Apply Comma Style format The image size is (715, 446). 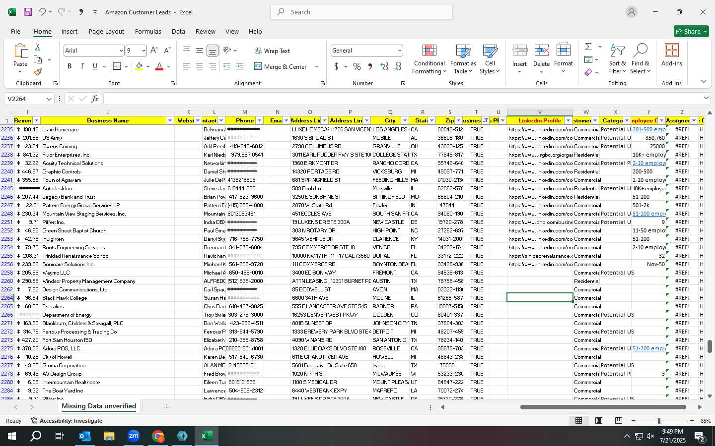[370, 66]
